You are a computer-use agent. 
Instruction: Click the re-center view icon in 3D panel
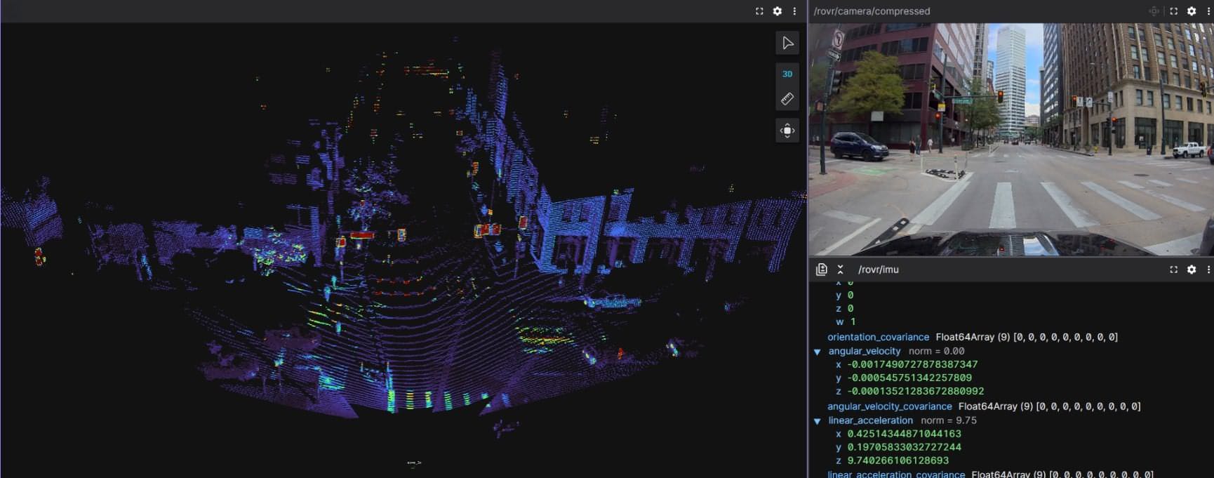[787, 131]
